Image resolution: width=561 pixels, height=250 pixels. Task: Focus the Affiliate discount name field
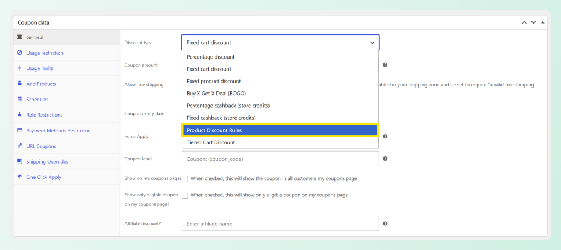(x=280, y=224)
